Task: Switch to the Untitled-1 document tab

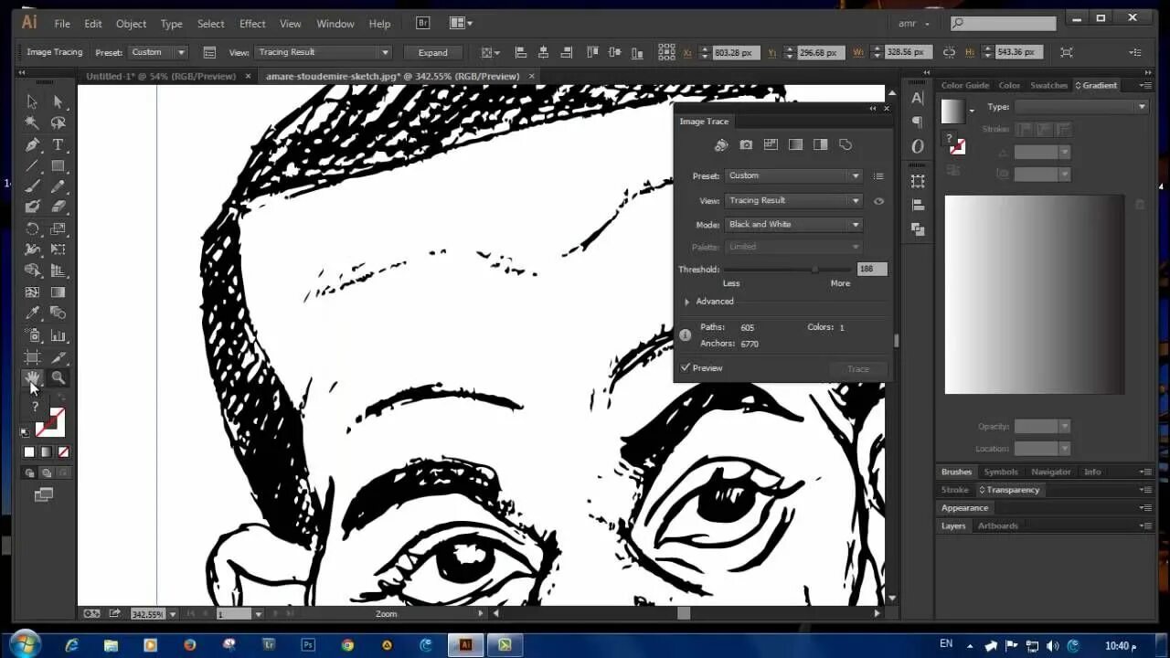Action: click(x=161, y=77)
